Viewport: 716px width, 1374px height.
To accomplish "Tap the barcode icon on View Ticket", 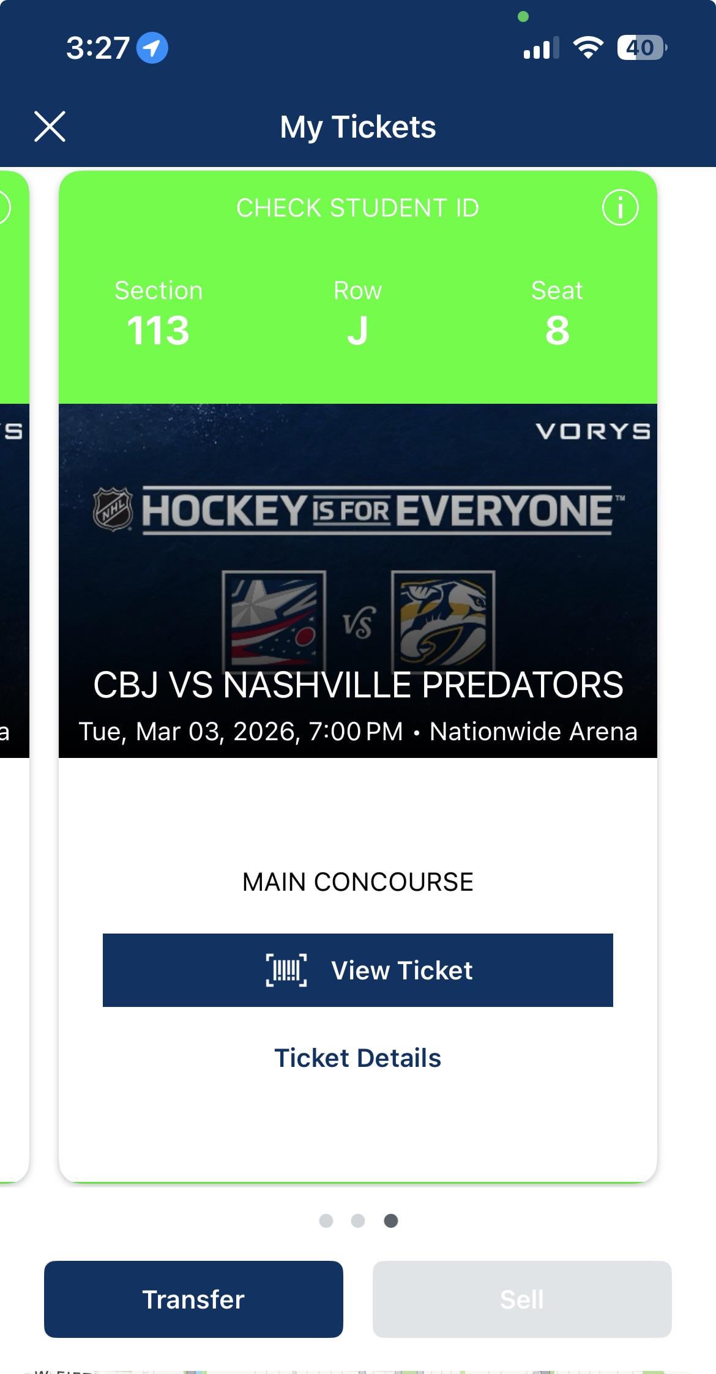I will 286,970.
